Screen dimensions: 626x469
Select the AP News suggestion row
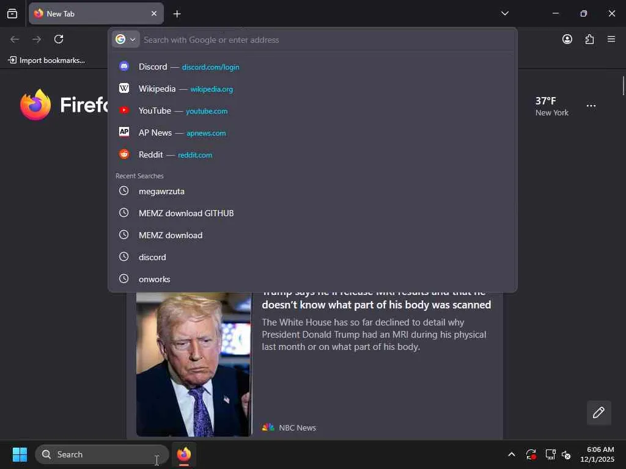[x=312, y=133]
